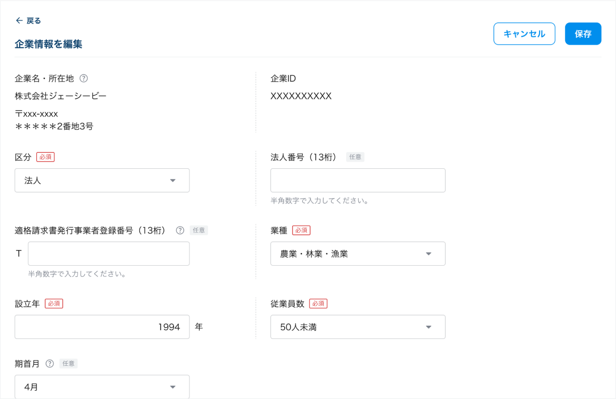Click company name 株式会社ジェーシービー
The image size is (616, 399).
(x=61, y=96)
